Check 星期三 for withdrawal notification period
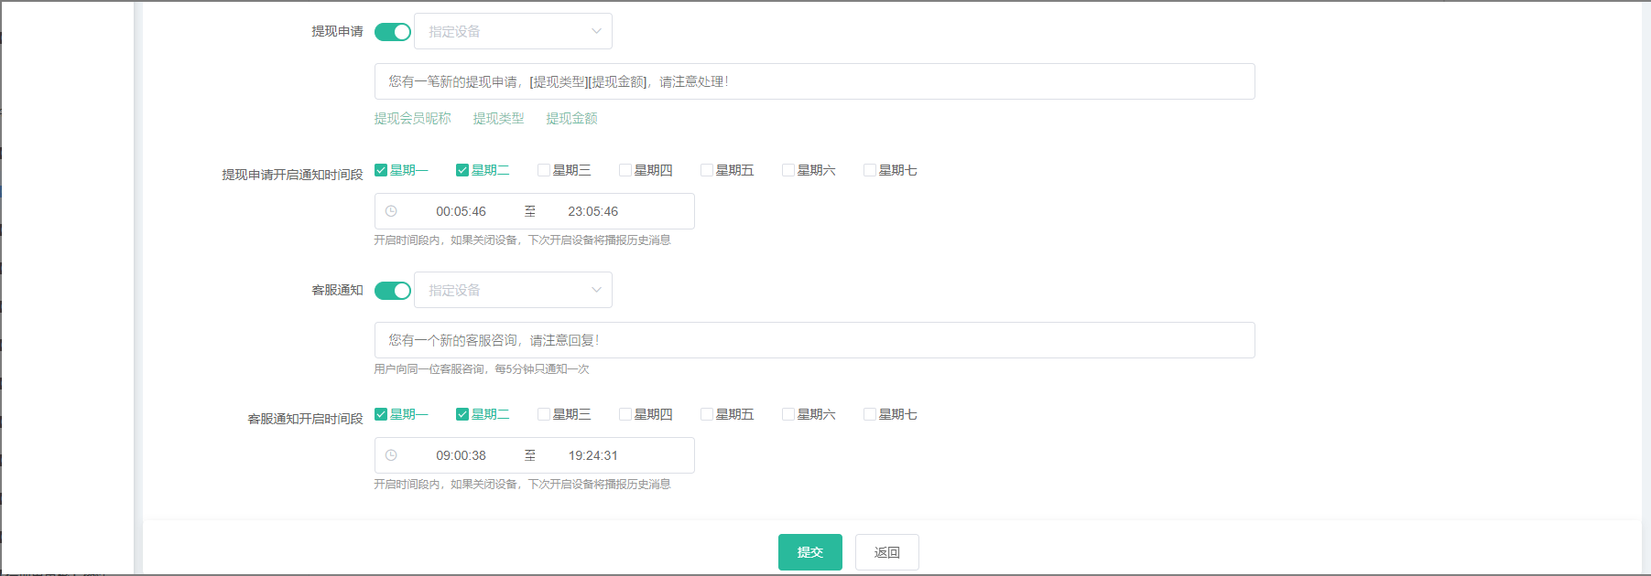This screenshot has width=1651, height=576. [x=544, y=170]
